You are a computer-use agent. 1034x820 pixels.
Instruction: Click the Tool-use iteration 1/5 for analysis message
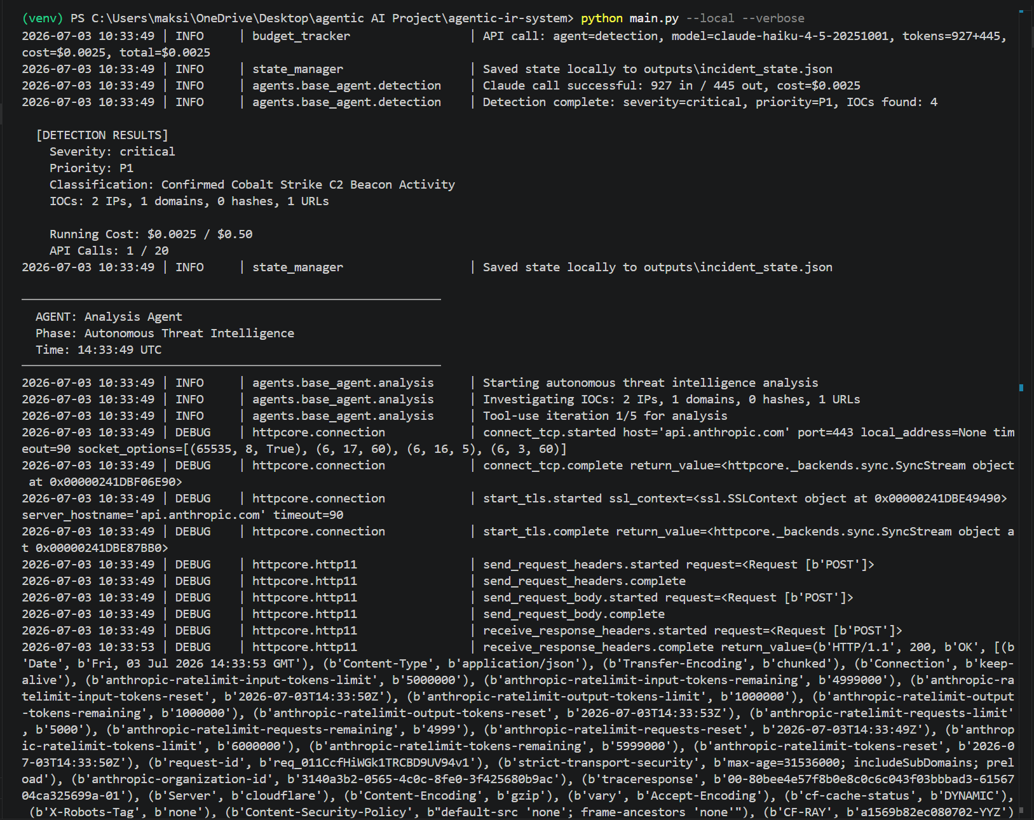click(x=605, y=416)
